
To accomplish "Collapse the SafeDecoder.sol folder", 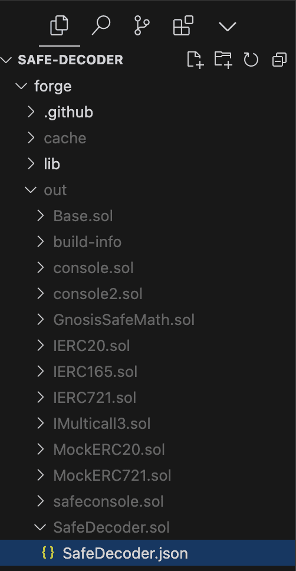I will (148, 527).
